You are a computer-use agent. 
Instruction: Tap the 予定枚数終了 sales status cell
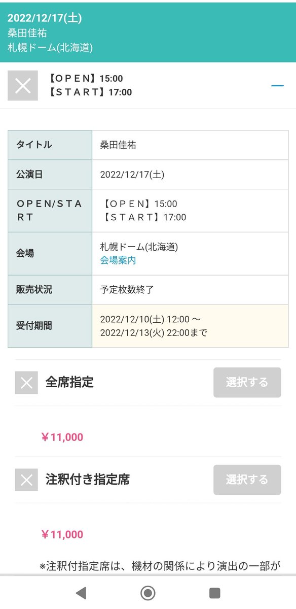coord(190,290)
